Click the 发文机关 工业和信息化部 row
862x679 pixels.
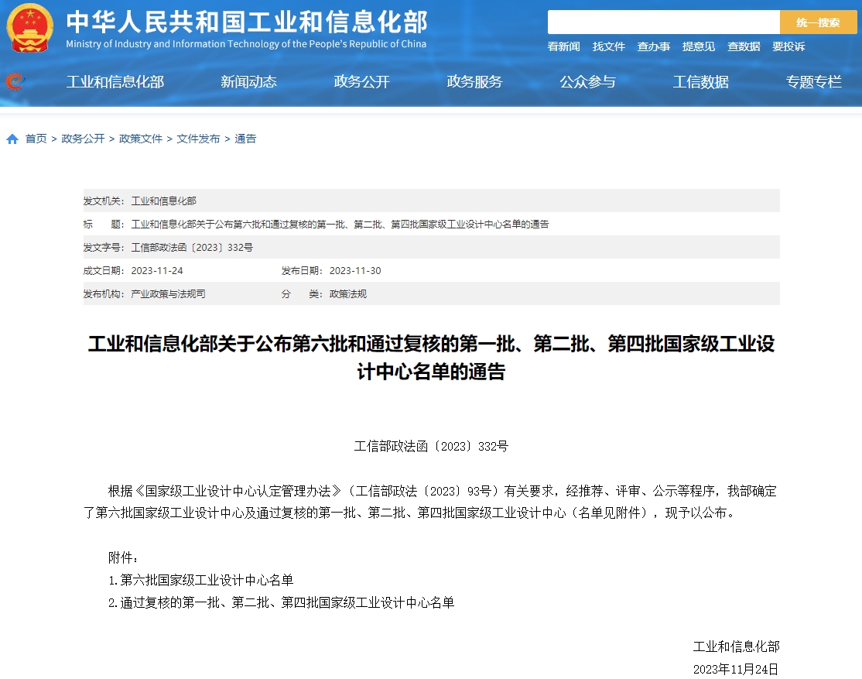pyautogui.click(x=432, y=201)
